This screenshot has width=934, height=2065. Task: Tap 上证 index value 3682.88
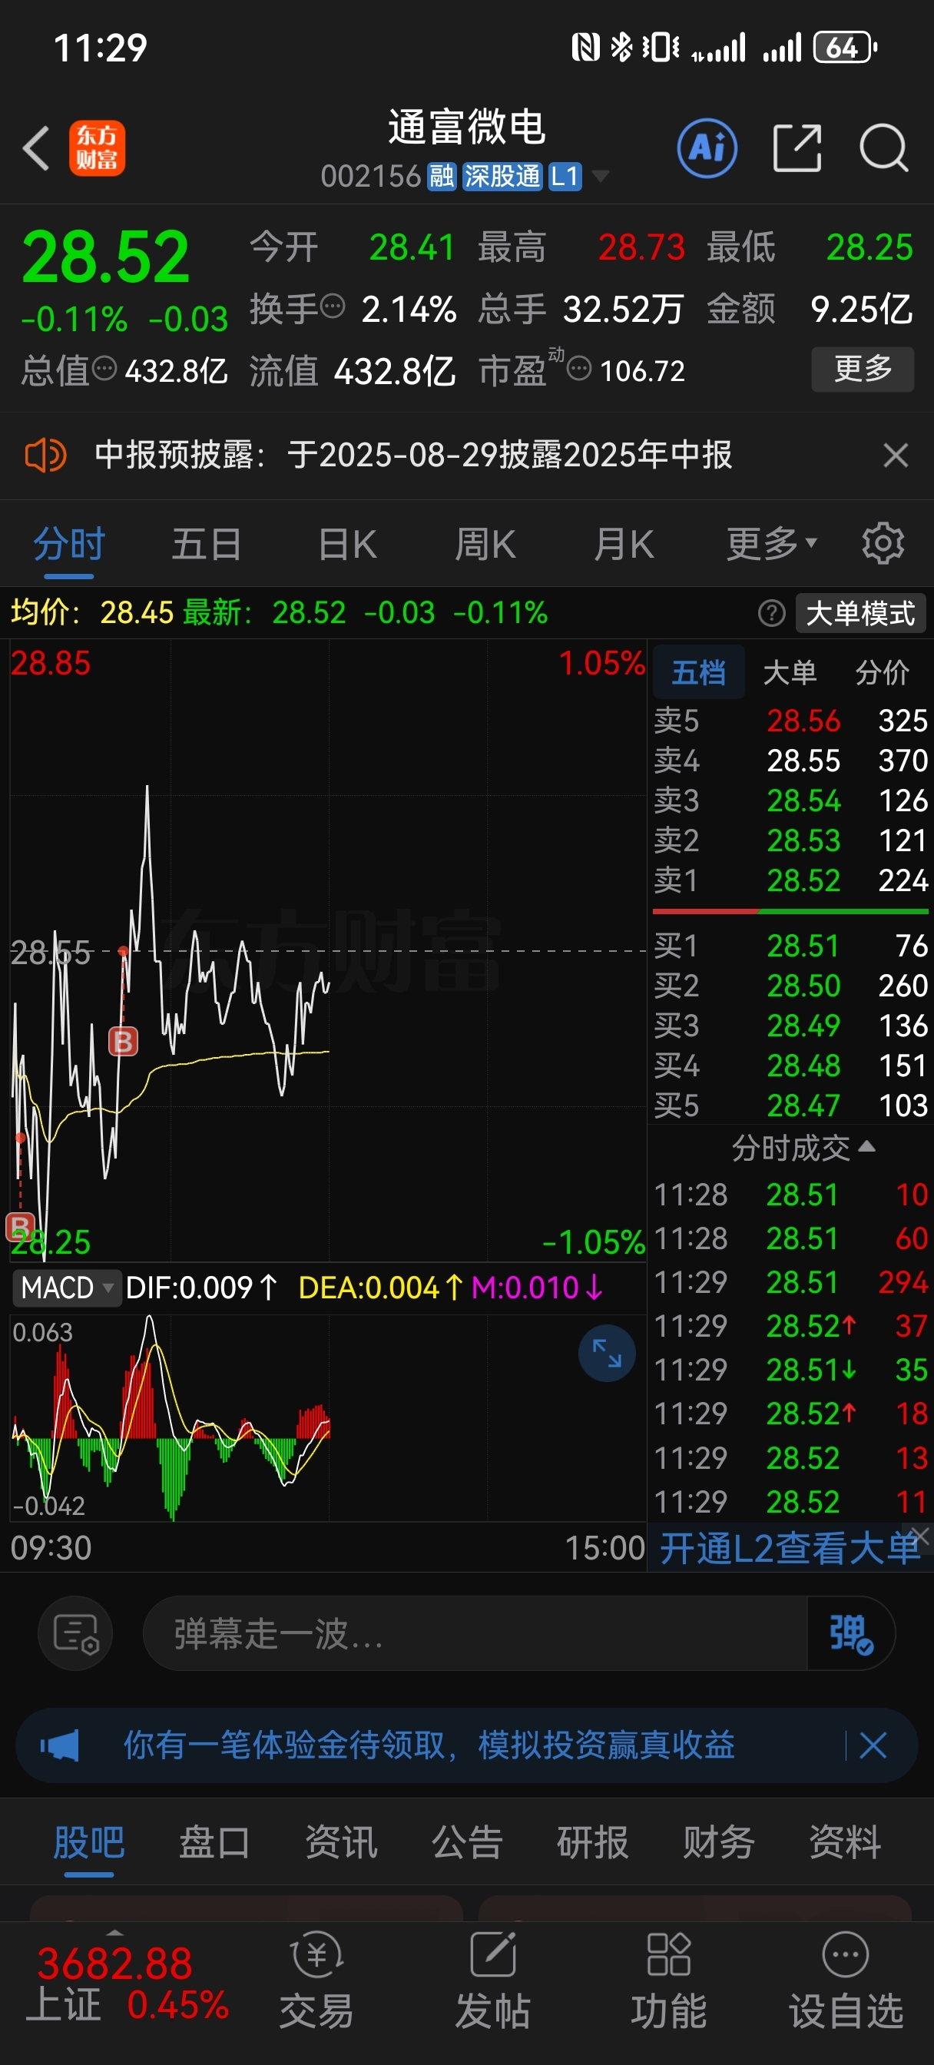click(x=114, y=1964)
